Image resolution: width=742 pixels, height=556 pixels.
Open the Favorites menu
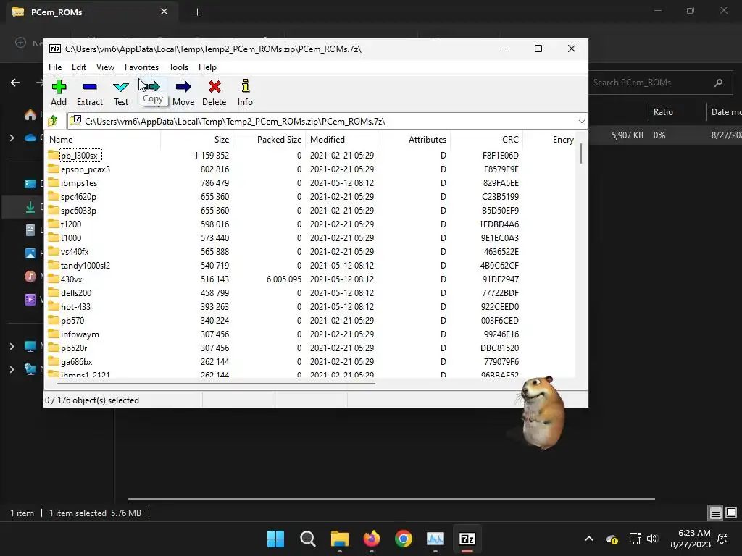pyautogui.click(x=141, y=67)
